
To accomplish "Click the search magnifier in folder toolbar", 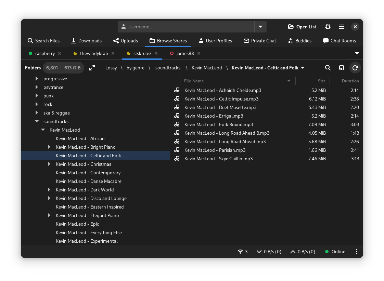I will (328, 68).
